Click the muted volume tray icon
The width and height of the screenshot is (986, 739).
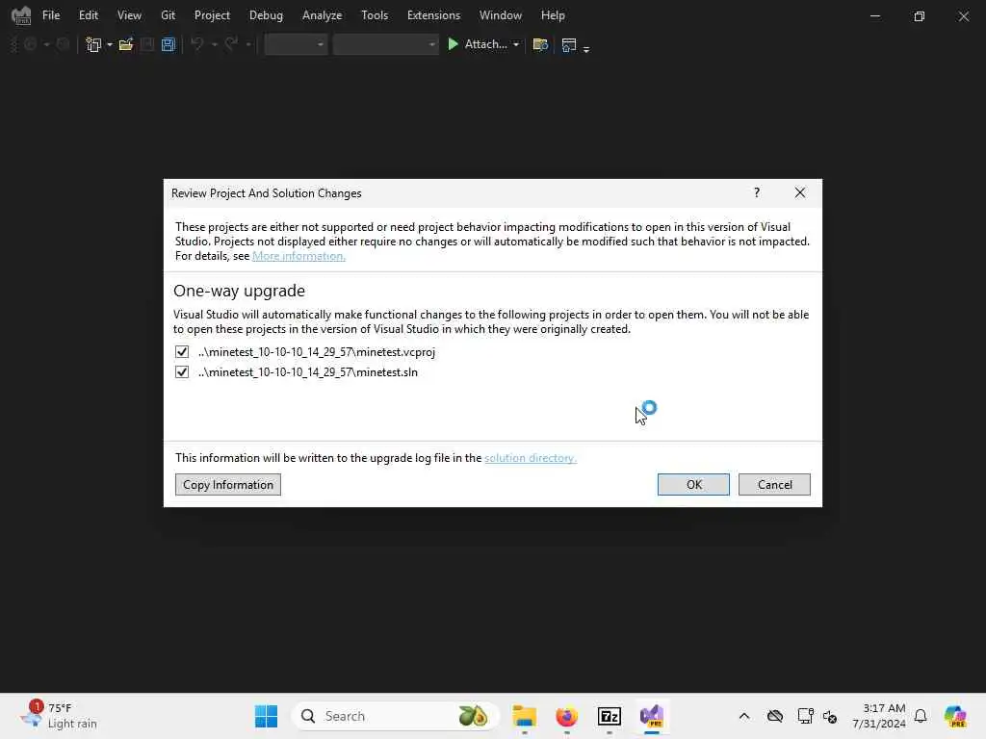pos(830,716)
